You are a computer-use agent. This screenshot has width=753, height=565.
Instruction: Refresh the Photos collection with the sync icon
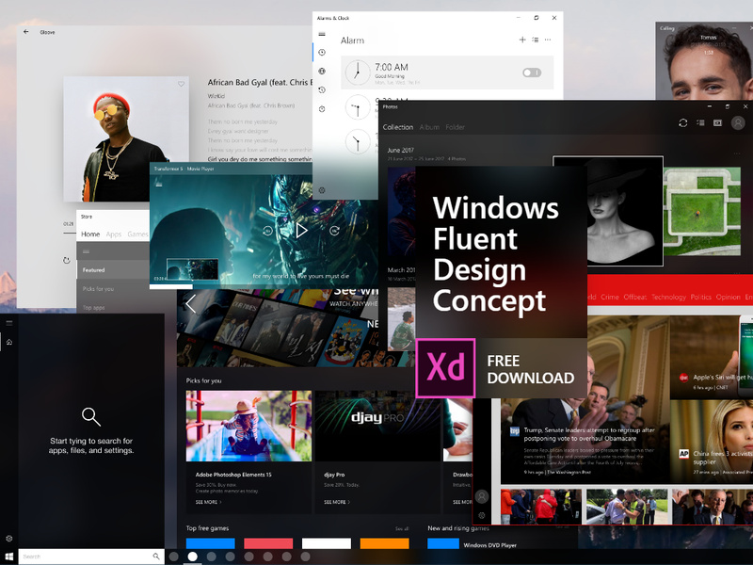click(x=681, y=122)
